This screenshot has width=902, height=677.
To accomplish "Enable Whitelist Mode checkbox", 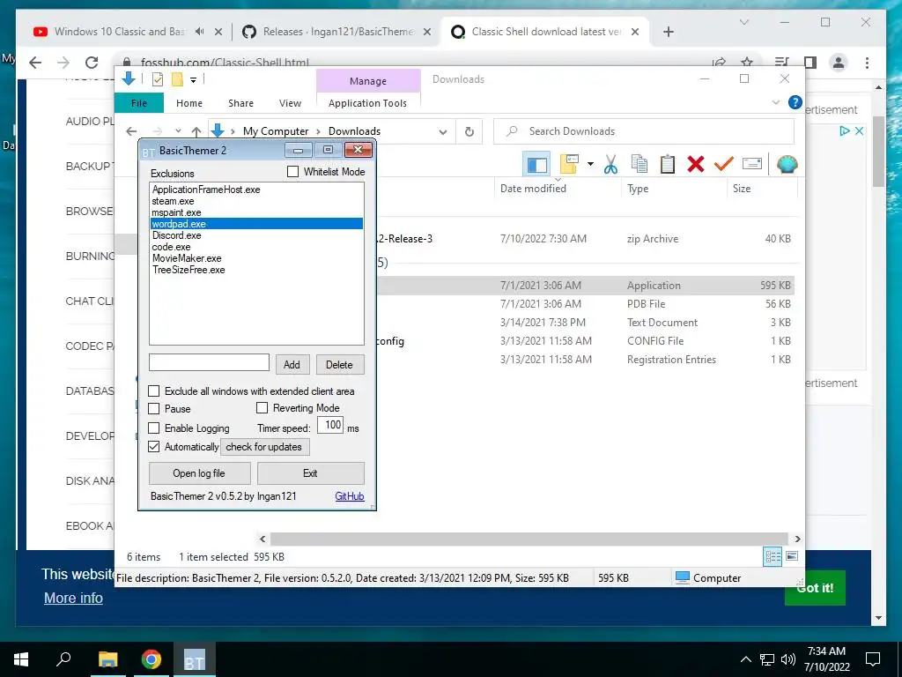I will click(292, 172).
